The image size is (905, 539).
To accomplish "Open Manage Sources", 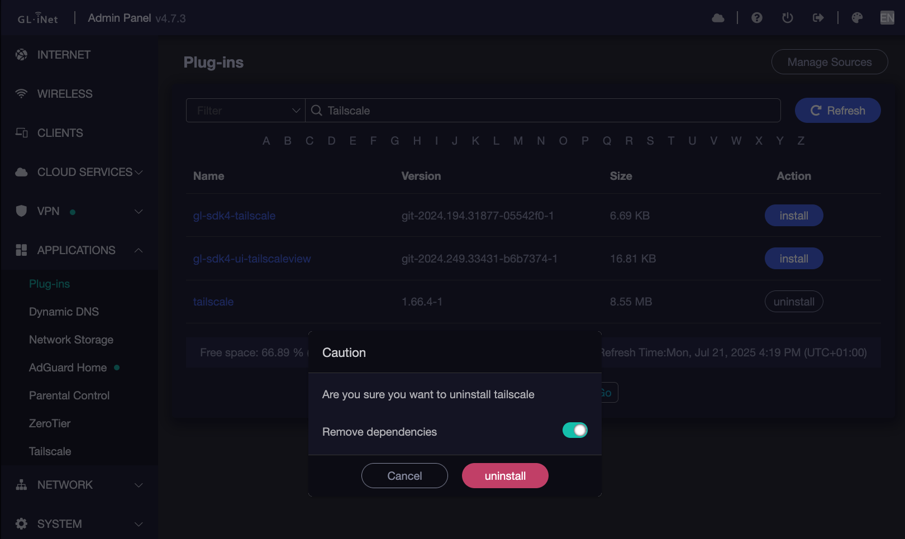I will tap(830, 62).
